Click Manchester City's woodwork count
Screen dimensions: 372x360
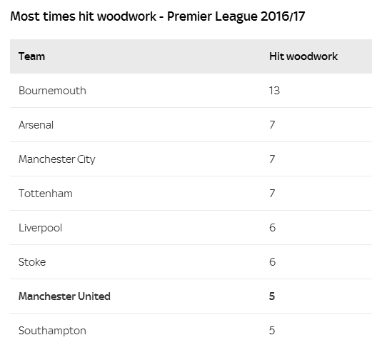(x=272, y=159)
